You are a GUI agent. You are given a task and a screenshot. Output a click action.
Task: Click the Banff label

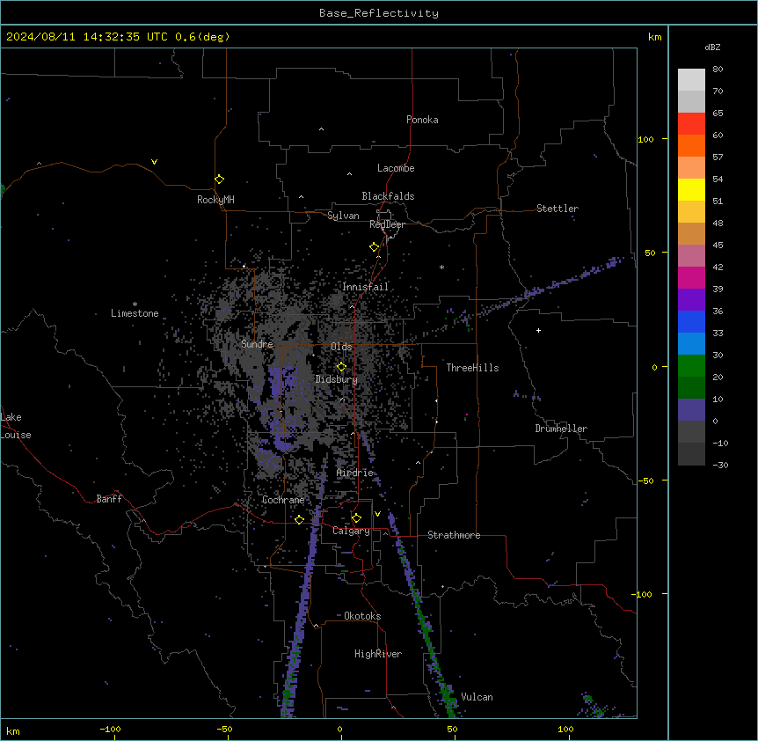(x=109, y=499)
